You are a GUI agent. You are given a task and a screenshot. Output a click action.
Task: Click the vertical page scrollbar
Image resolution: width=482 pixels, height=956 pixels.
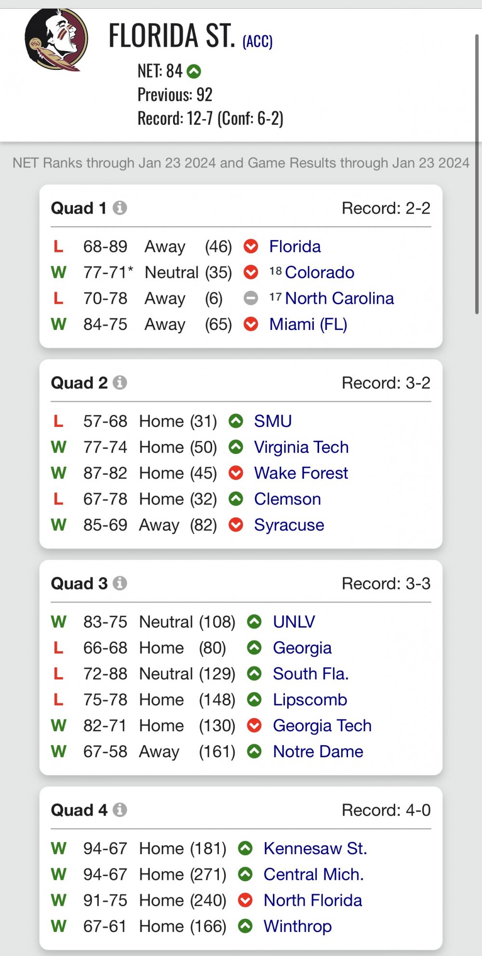(x=477, y=174)
